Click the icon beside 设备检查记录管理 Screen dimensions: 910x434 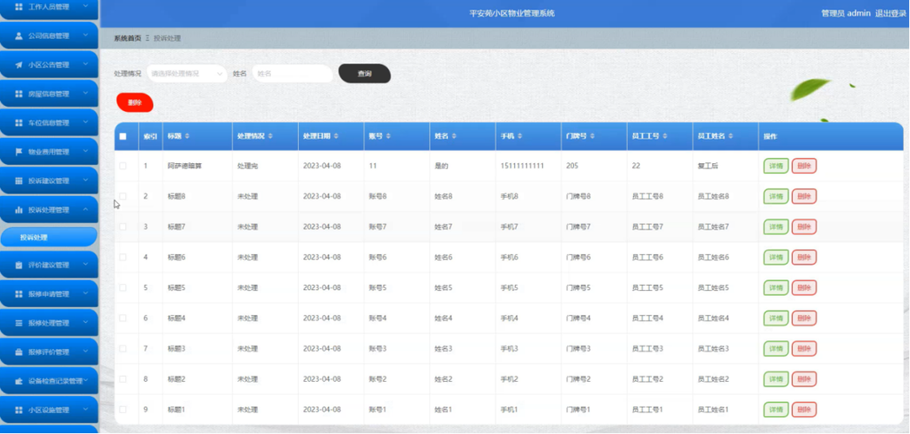[x=18, y=381]
